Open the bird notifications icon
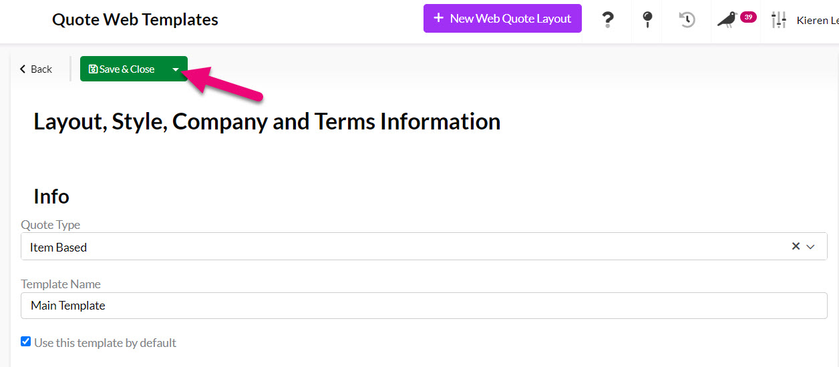The width and height of the screenshot is (839, 367). [727, 20]
